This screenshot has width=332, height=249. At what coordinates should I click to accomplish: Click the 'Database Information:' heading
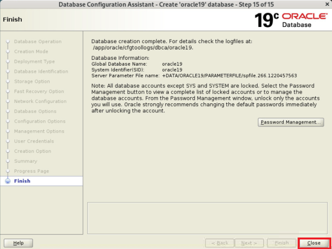tap(120, 58)
